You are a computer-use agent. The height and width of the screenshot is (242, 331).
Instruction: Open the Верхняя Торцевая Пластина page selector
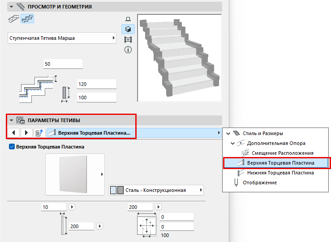coord(134,133)
